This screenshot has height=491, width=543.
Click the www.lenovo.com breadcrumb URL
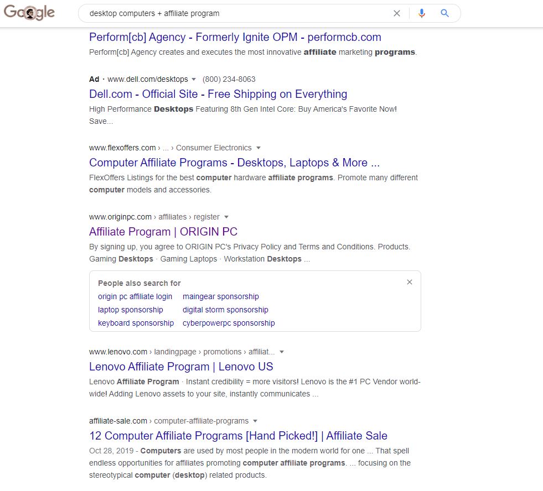tap(118, 352)
